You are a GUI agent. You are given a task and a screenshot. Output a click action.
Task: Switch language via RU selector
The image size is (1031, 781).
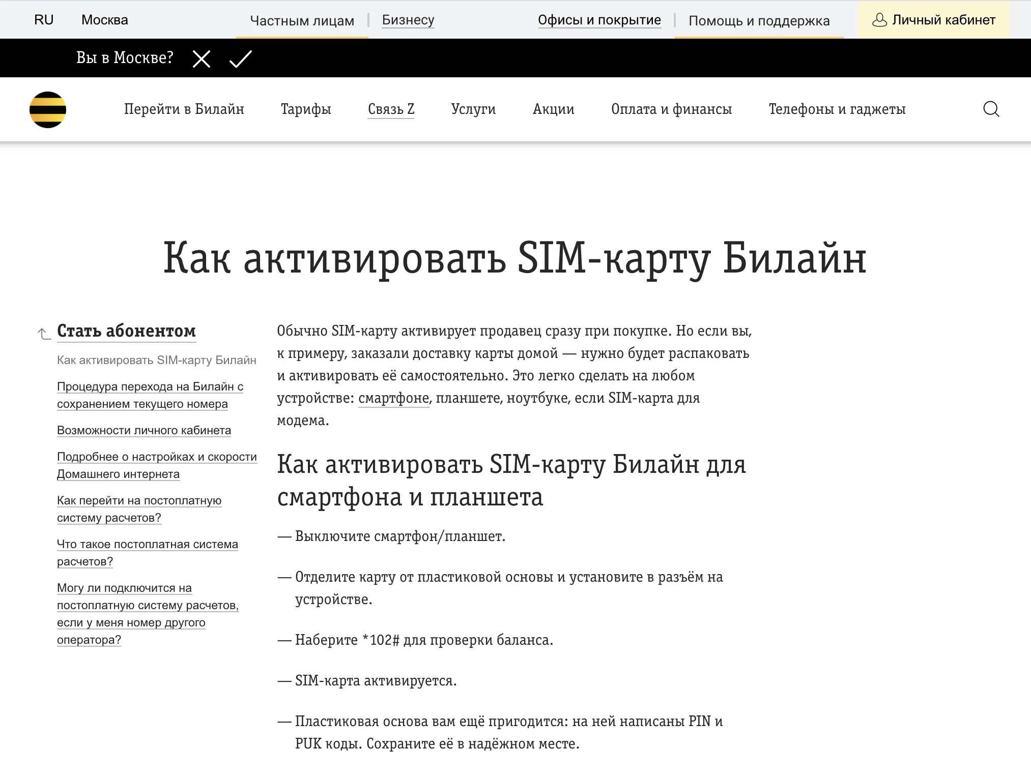tap(44, 20)
